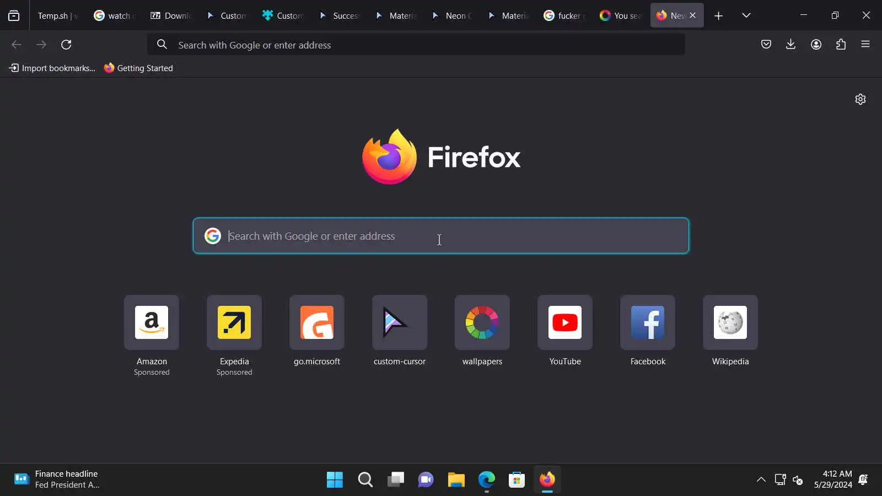This screenshot has height=496, width=882.
Task: Switch to the Custom tab with cursor arrow icon
Action: click(227, 15)
